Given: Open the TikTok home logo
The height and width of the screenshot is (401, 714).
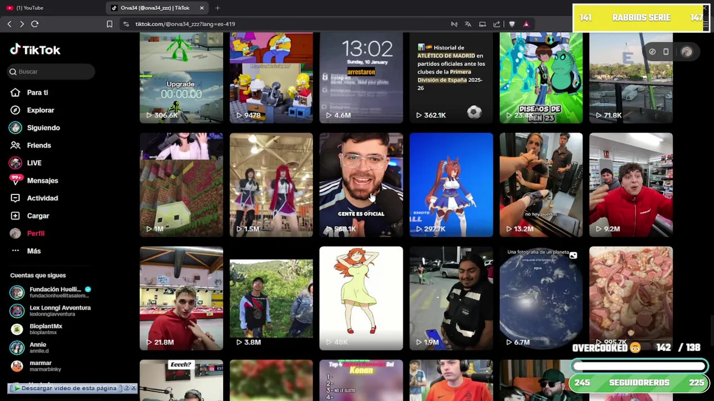Looking at the screenshot, I should (x=35, y=50).
